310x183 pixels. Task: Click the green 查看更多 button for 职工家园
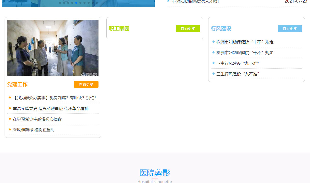pos(188,29)
